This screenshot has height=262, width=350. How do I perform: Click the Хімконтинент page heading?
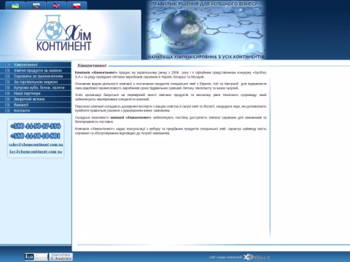pyautogui.click(x=92, y=65)
